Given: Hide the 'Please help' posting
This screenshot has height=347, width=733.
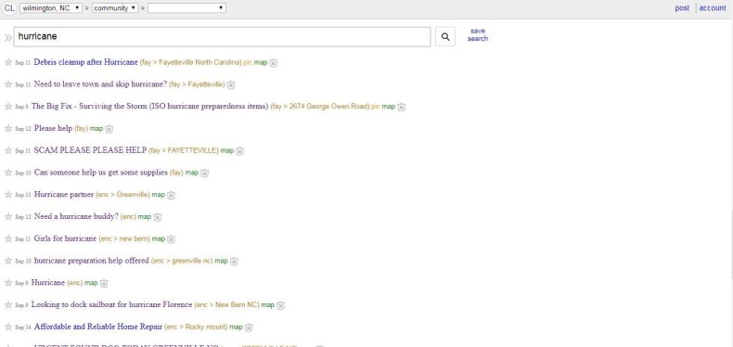Looking at the screenshot, I should click(109, 129).
